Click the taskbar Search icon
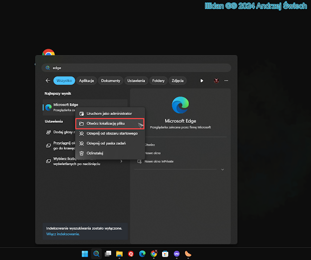The image size is (311, 260). 96,254
